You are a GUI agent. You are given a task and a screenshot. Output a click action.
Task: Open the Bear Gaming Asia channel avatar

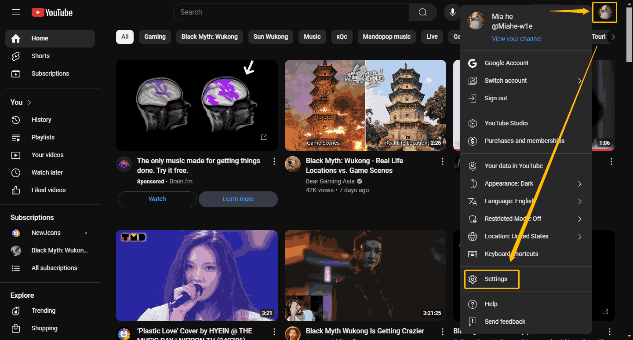(293, 164)
